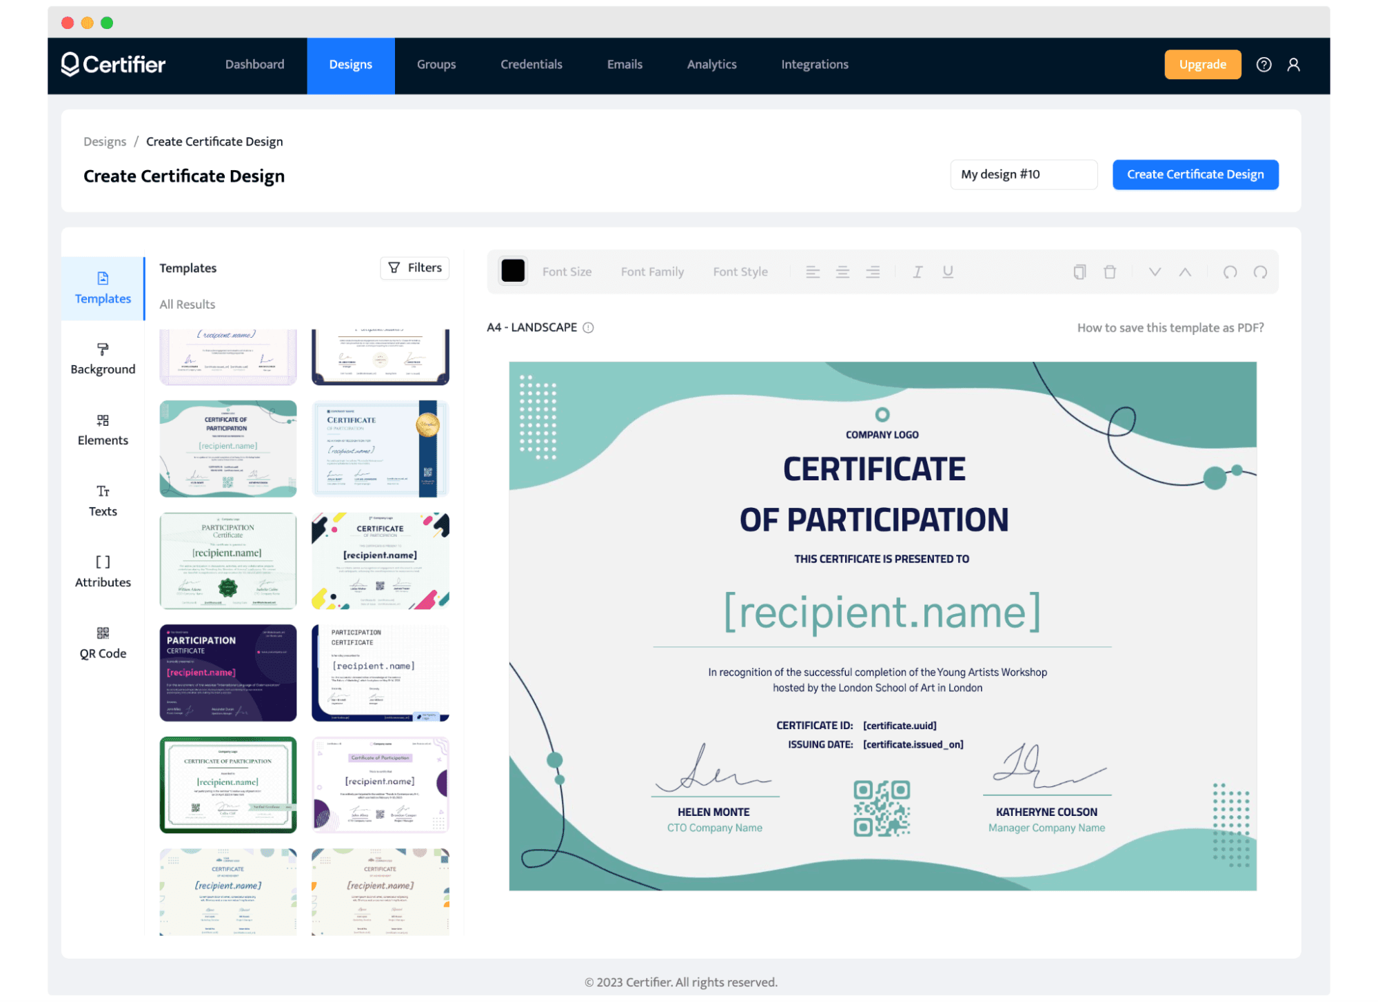Open the Font Size dropdown

click(567, 272)
